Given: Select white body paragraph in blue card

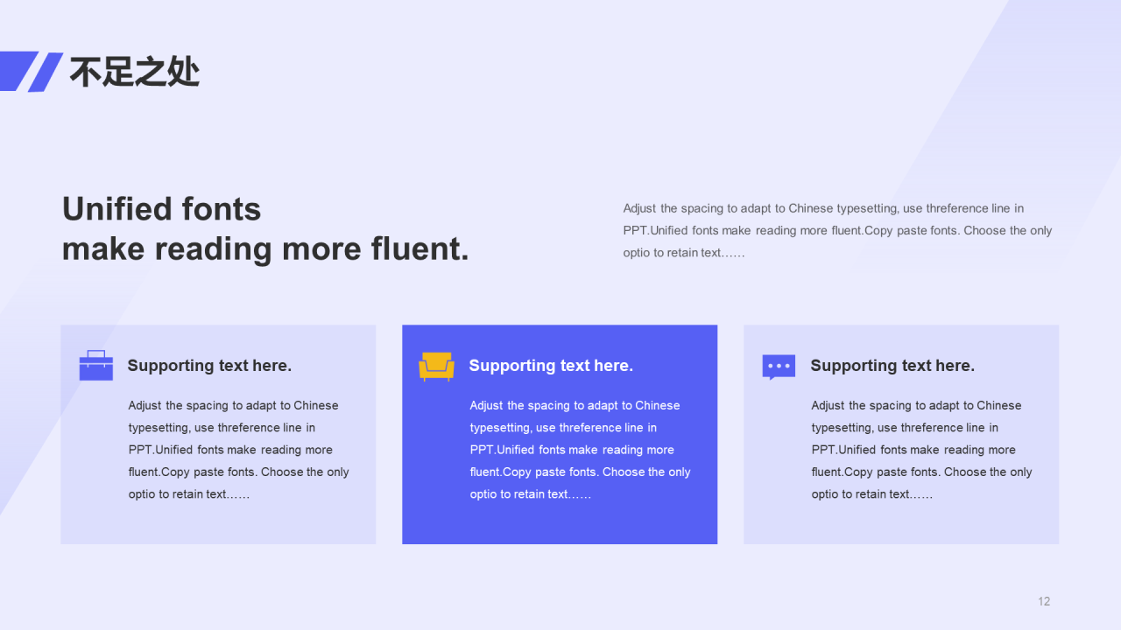Looking at the screenshot, I should tap(580, 450).
